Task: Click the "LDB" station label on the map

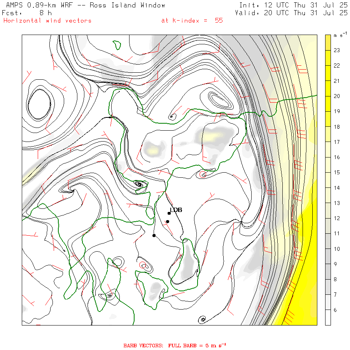Action: pyautogui.click(x=176, y=210)
